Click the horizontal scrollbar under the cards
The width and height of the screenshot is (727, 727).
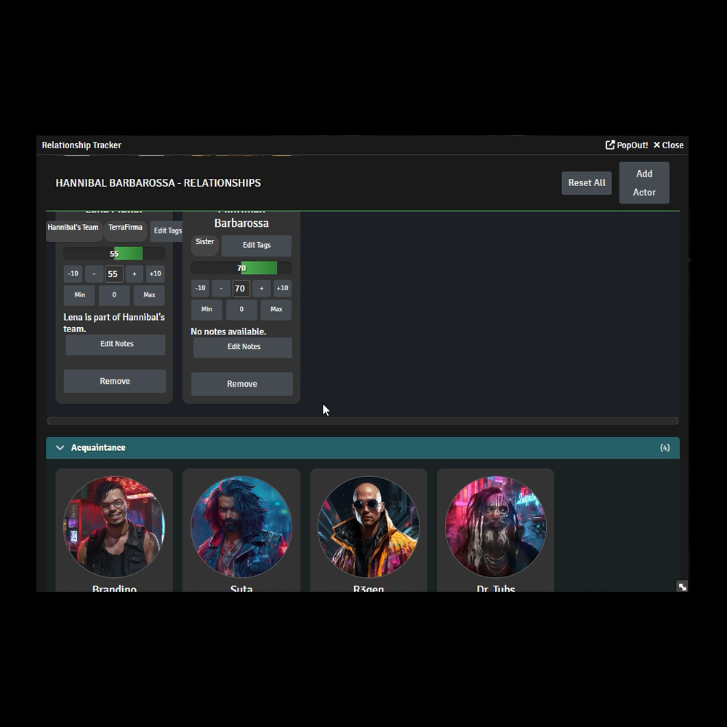363,420
